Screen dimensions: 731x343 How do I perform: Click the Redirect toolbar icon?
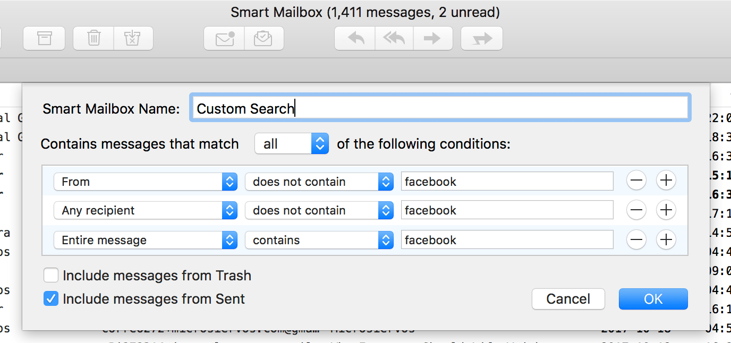[481, 38]
